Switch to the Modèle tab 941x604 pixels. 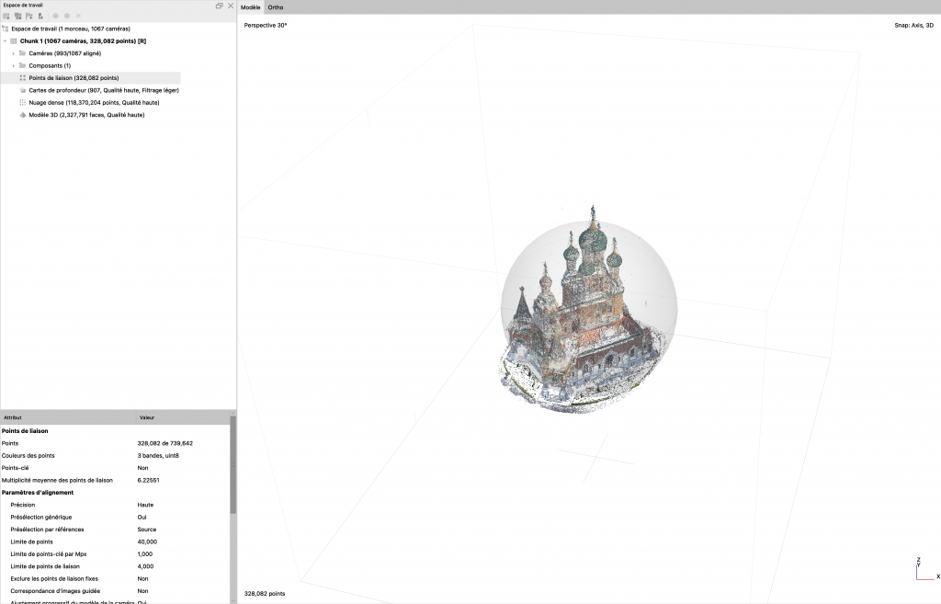[250, 7]
